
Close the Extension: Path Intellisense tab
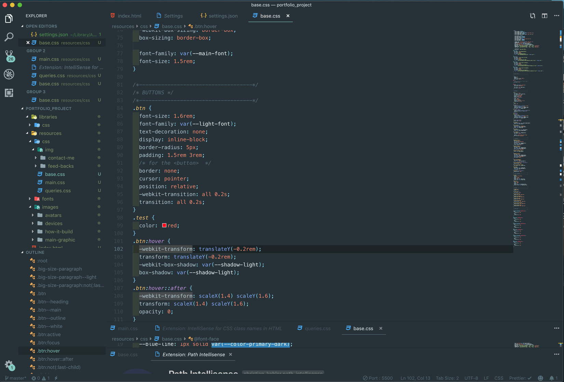(x=230, y=354)
